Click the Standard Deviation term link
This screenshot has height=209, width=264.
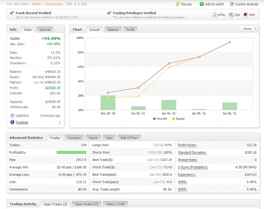coord(192,152)
